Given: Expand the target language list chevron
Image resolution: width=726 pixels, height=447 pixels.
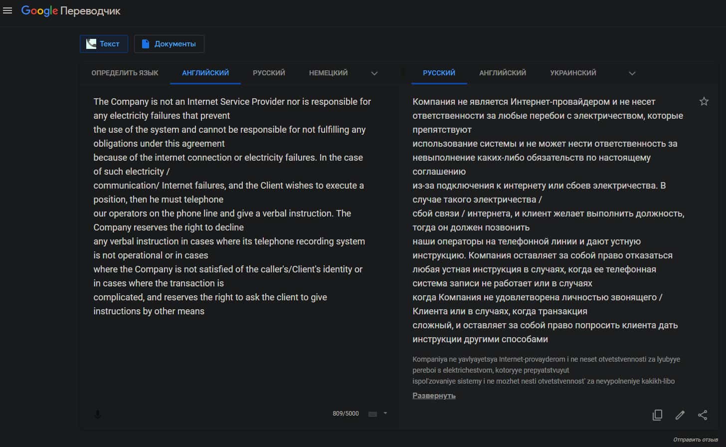Looking at the screenshot, I should click(x=632, y=73).
